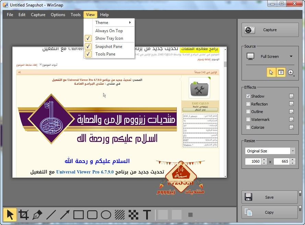The image size is (305, 225).
Task: Copy the snapshot to clipboard
Action: [270, 212]
